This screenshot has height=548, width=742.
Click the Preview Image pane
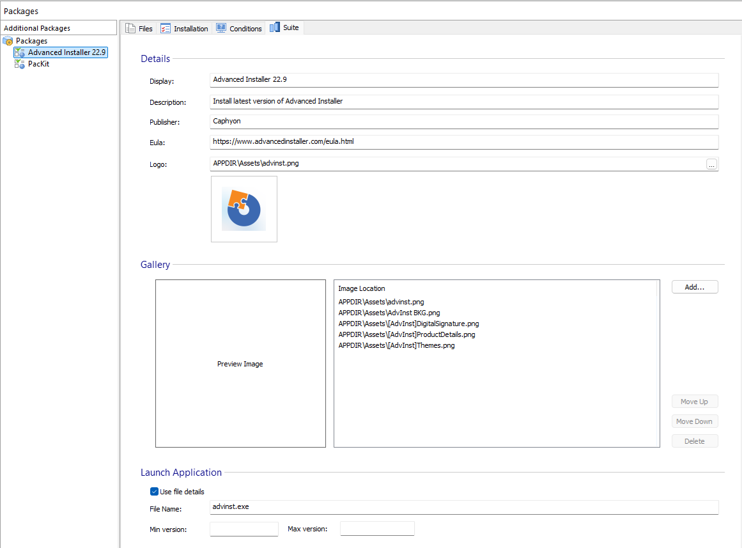click(240, 363)
